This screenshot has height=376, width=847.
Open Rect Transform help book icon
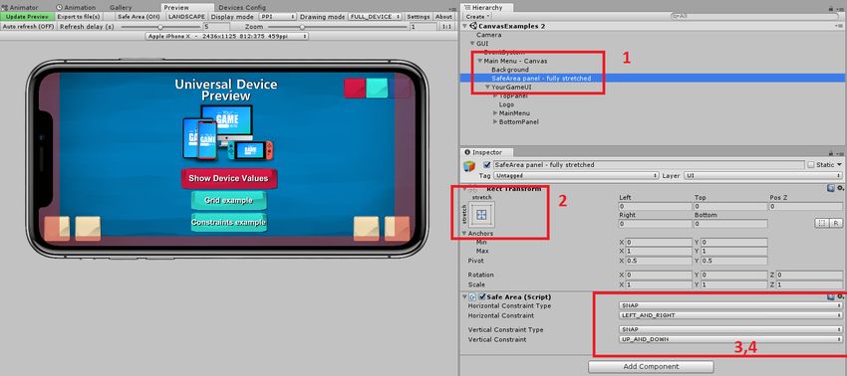pos(831,188)
